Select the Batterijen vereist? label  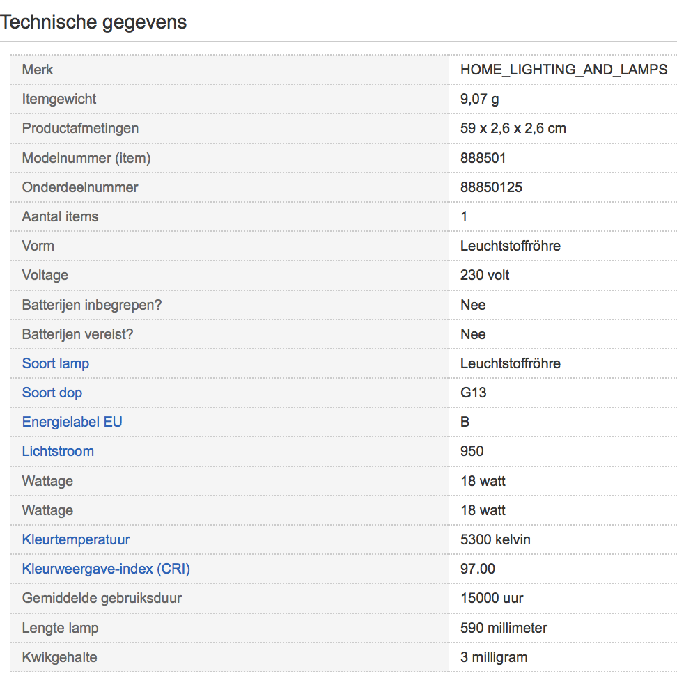[77, 334]
